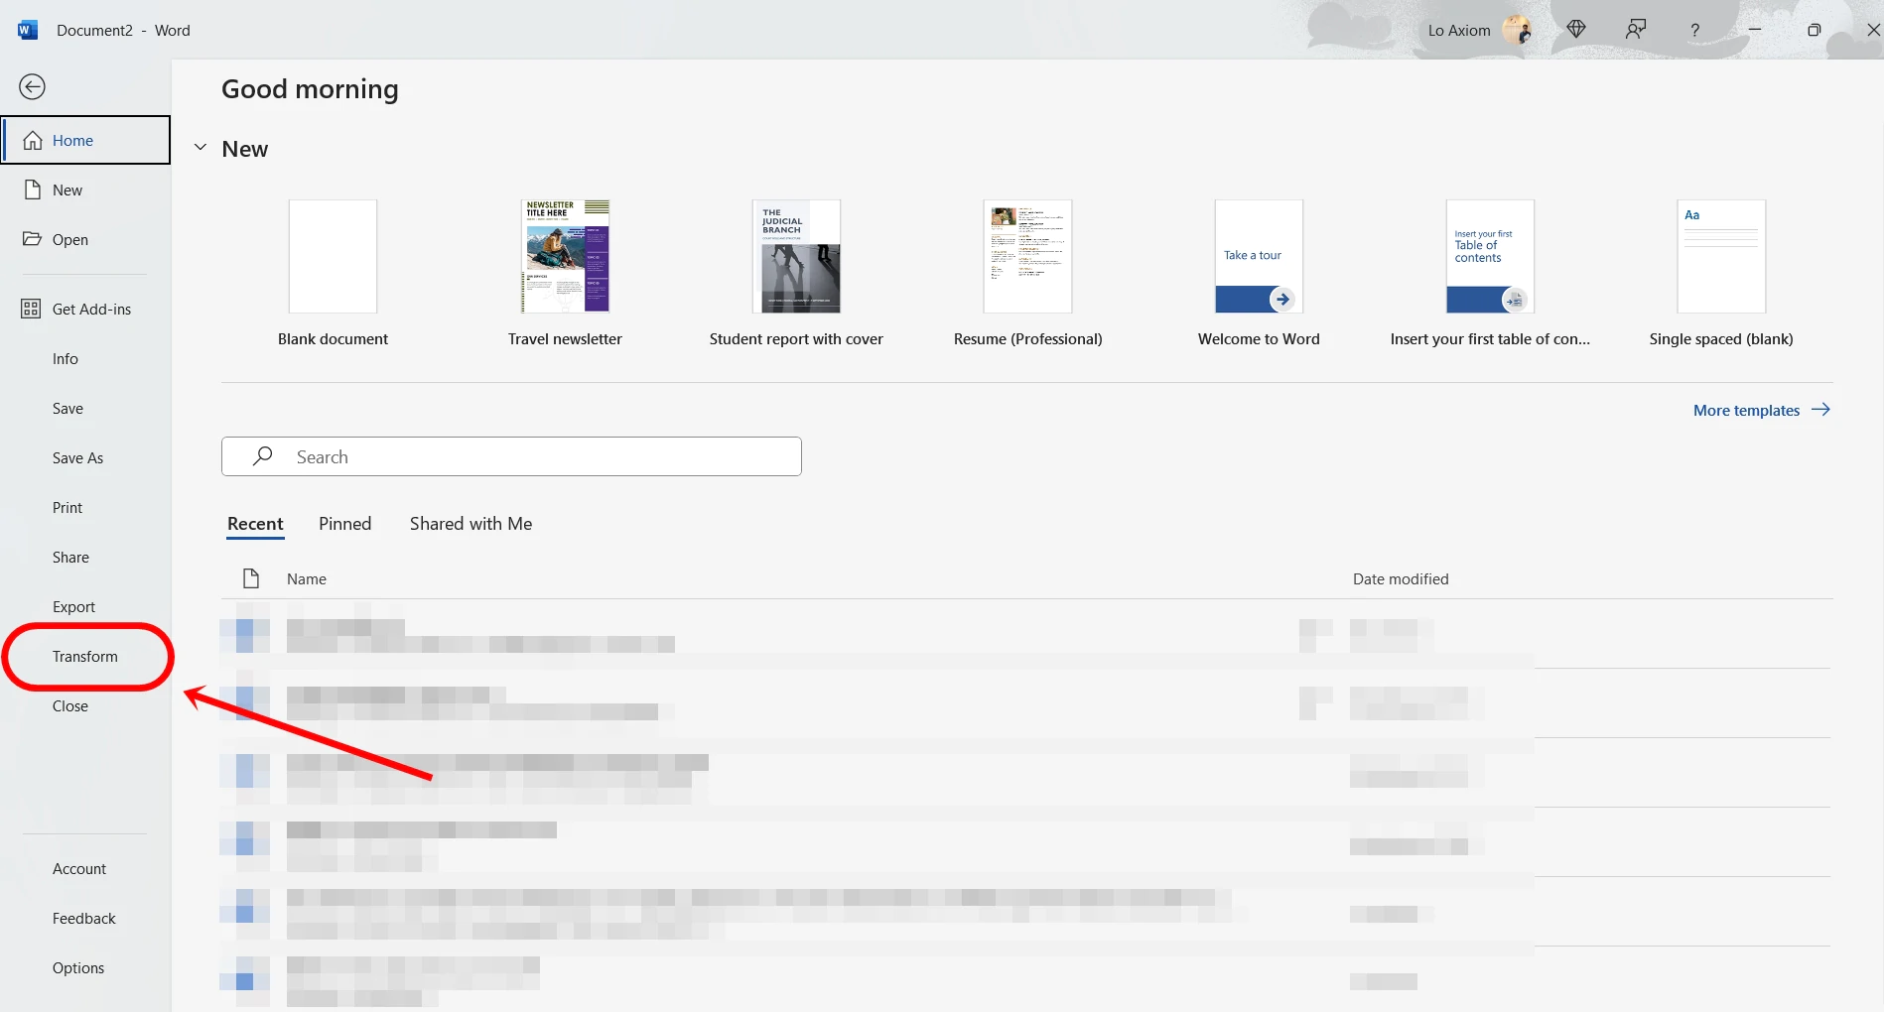Sort by the Date modified column header

1401,578
